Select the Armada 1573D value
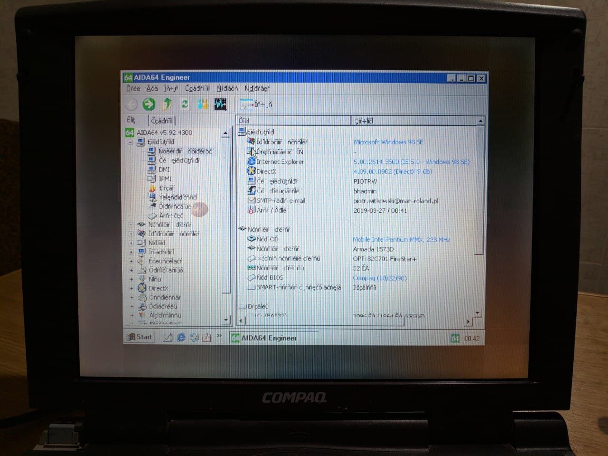 (373, 249)
